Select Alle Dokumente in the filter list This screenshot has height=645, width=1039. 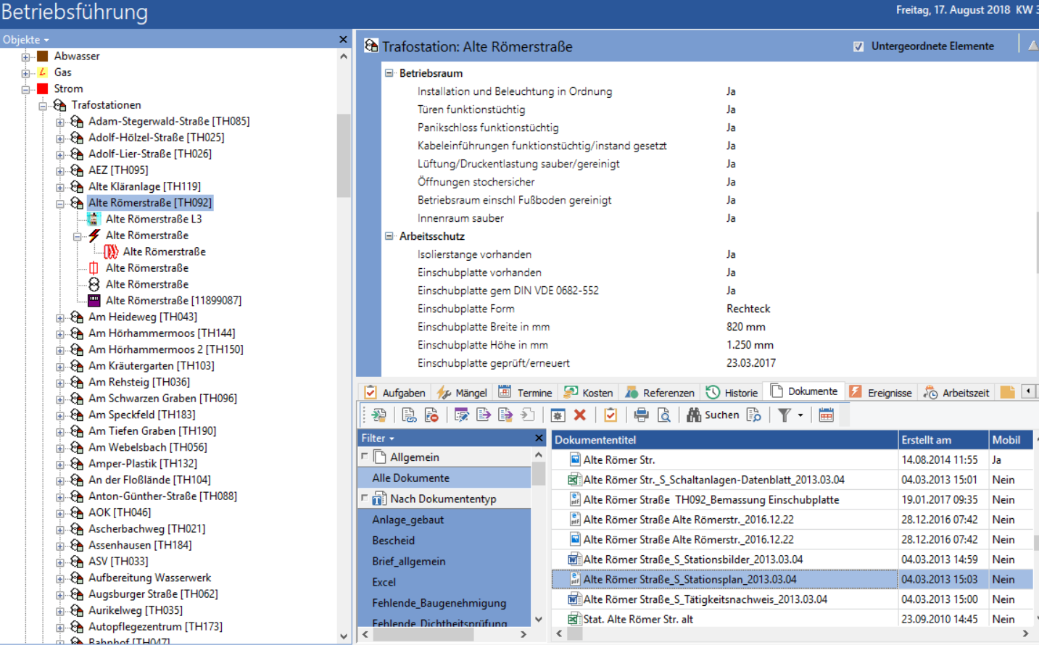pyautogui.click(x=411, y=478)
